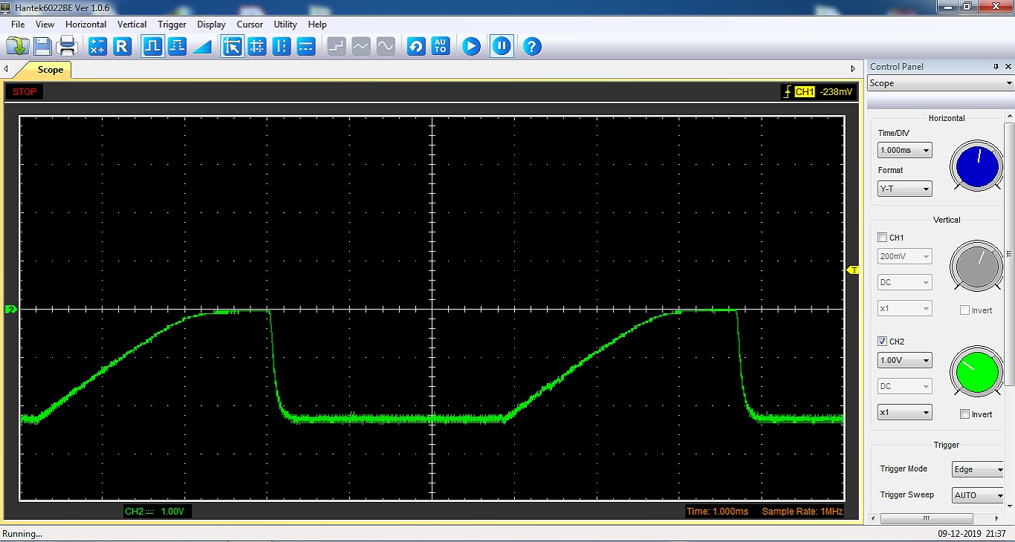The height and width of the screenshot is (542, 1015).
Task: Uncheck the CH2 channel checkbox
Action: 883,342
